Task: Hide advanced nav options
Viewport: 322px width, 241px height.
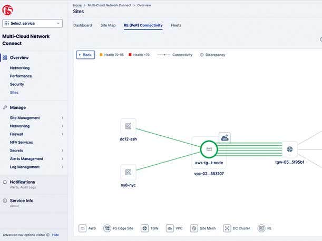Action: click(55, 235)
